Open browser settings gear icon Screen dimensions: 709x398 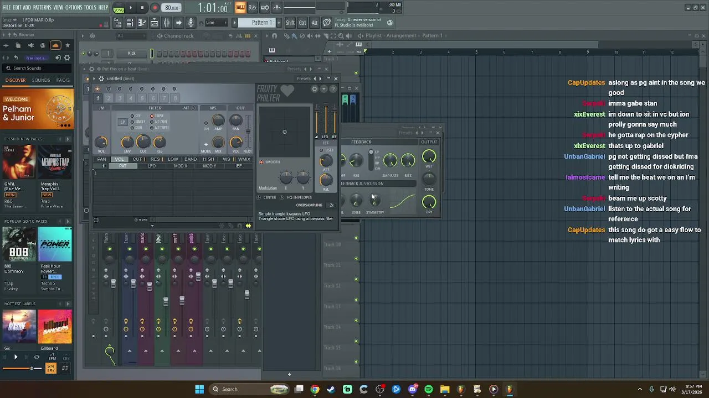click(67, 57)
